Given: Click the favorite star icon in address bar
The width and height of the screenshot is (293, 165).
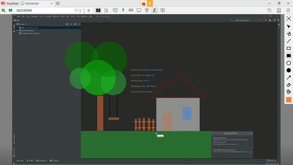Looking at the screenshot, I should point(89,10).
